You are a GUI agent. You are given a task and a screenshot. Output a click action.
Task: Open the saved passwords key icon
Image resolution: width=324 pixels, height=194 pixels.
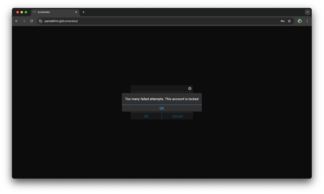pos(283,21)
